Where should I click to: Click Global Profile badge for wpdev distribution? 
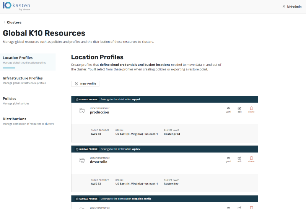[87, 149]
